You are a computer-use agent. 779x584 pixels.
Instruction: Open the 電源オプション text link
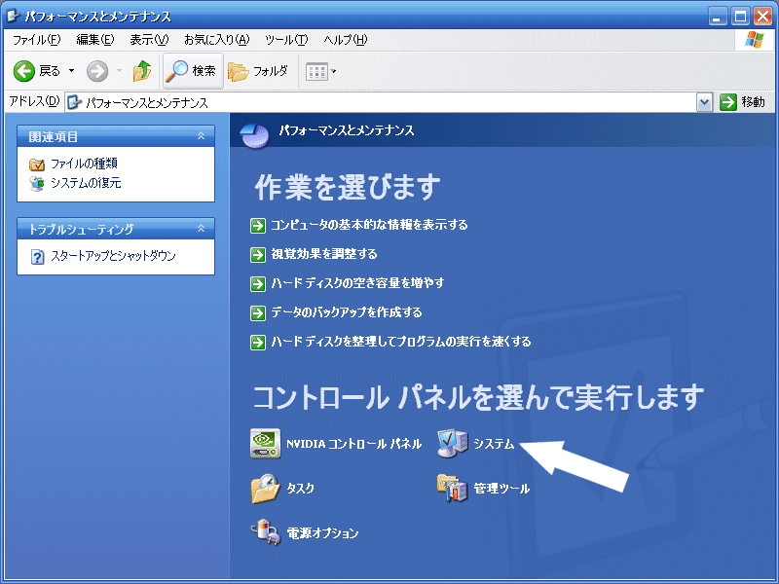coord(322,533)
